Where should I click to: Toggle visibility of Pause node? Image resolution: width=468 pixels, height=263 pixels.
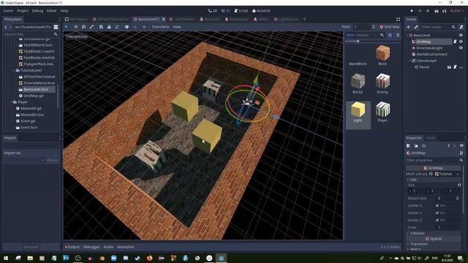(461, 67)
